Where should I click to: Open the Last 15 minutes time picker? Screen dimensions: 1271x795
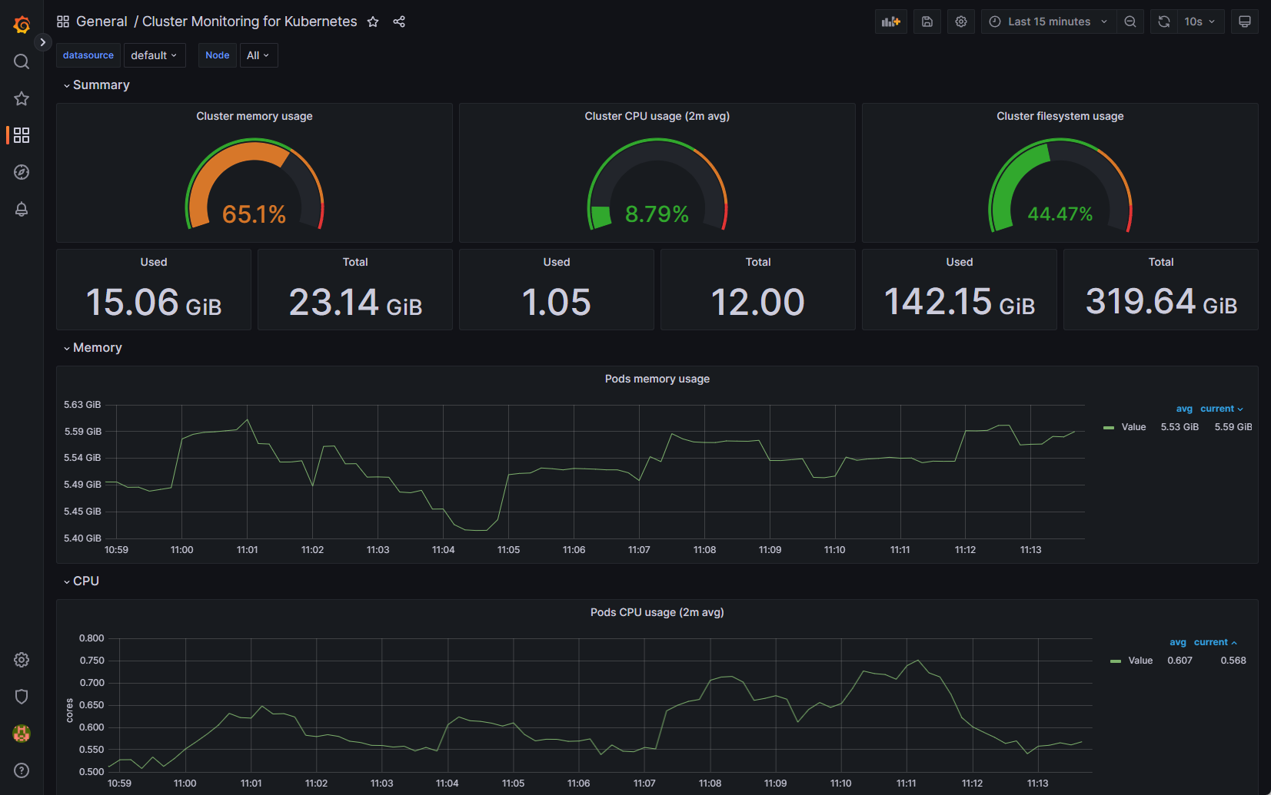coord(1048,22)
